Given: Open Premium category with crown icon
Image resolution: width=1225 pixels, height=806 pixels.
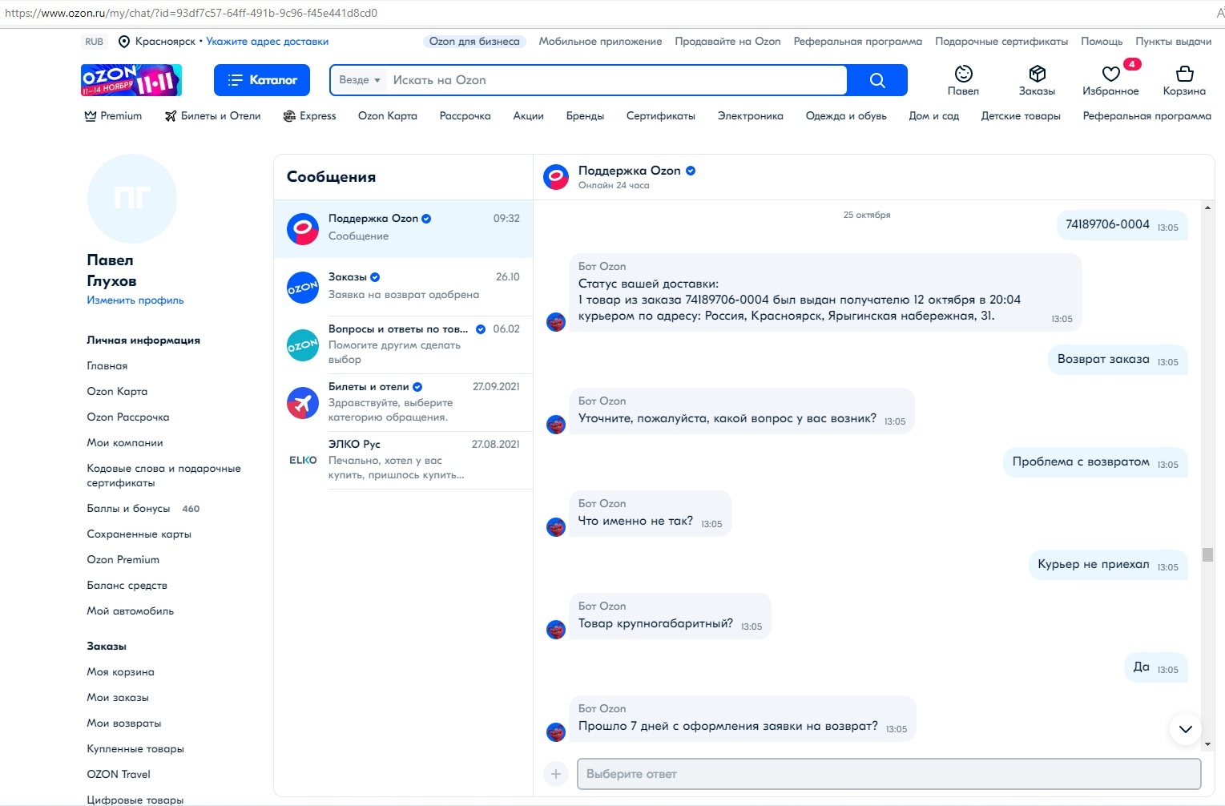Looking at the screenshot, I should [113, 116].
